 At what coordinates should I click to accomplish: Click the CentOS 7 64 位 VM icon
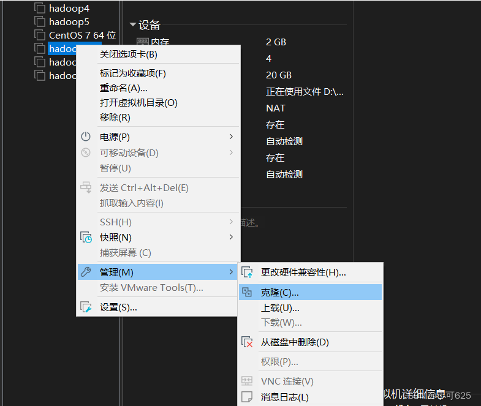[x=40, y=36]
